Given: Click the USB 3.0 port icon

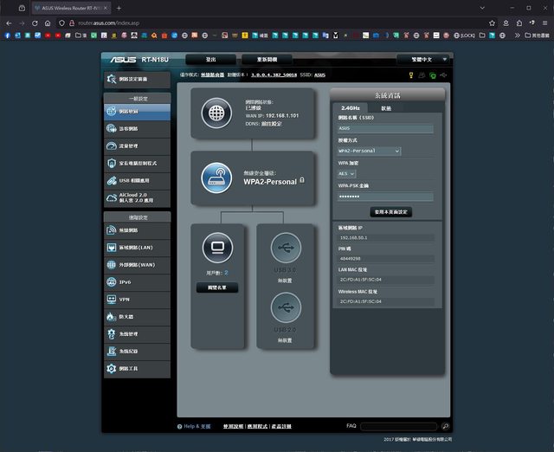Looking at the screenshot, I should [286, 248].
